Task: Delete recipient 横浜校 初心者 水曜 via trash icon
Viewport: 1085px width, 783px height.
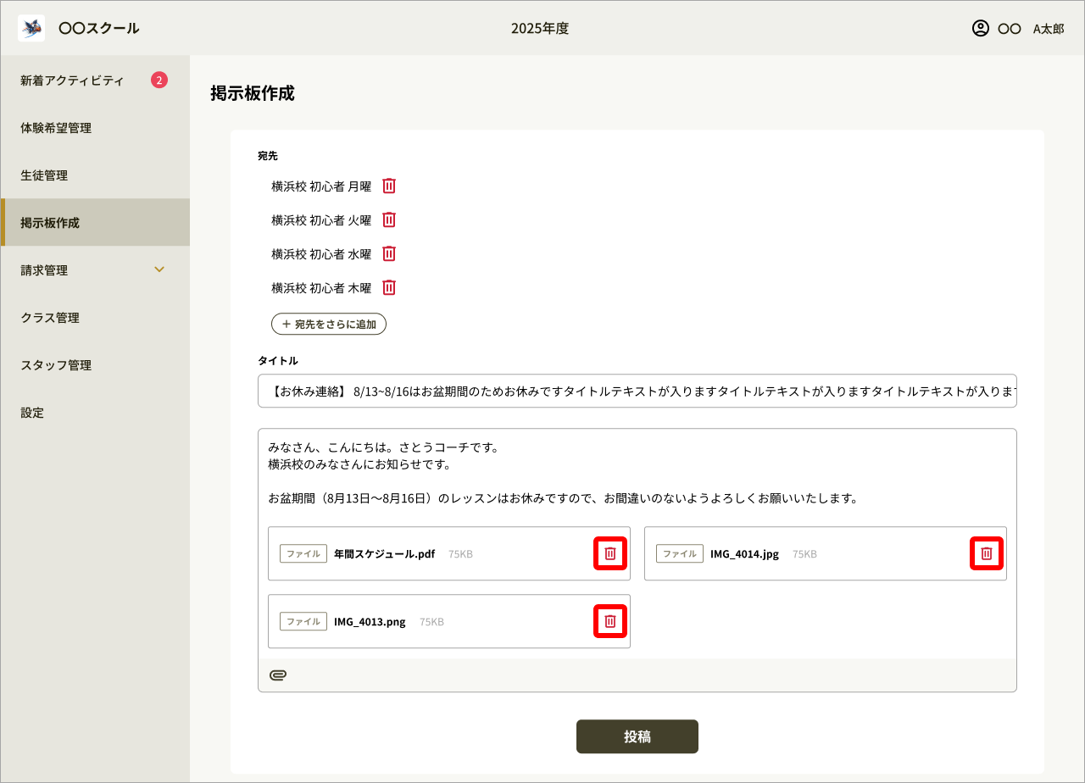Action: coord(388,253)
